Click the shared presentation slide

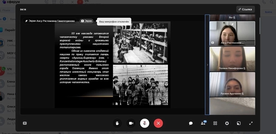coord(113,65)
